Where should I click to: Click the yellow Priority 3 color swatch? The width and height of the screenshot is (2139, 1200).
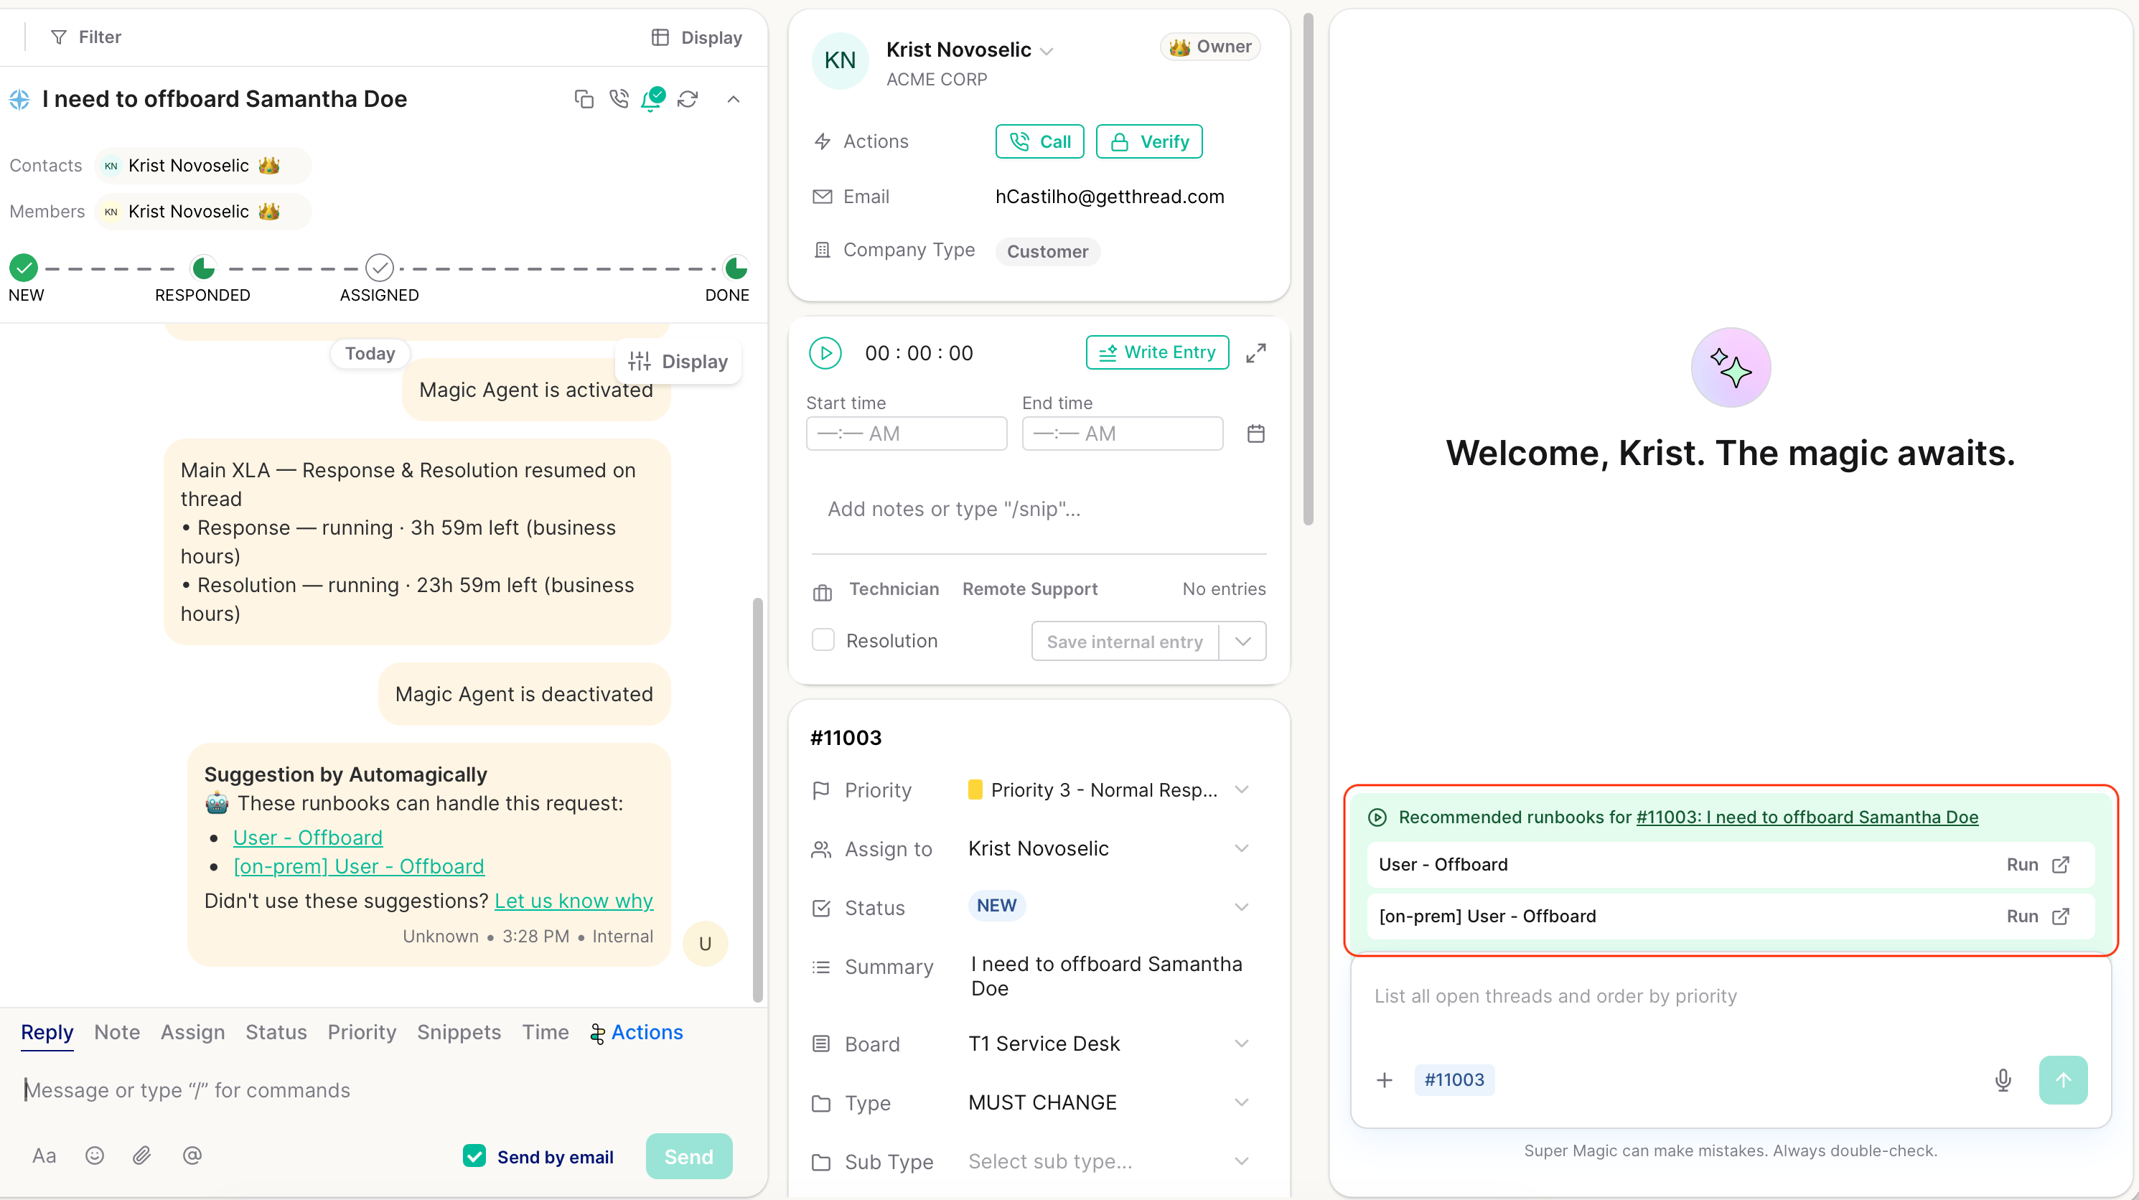(975, 789)
